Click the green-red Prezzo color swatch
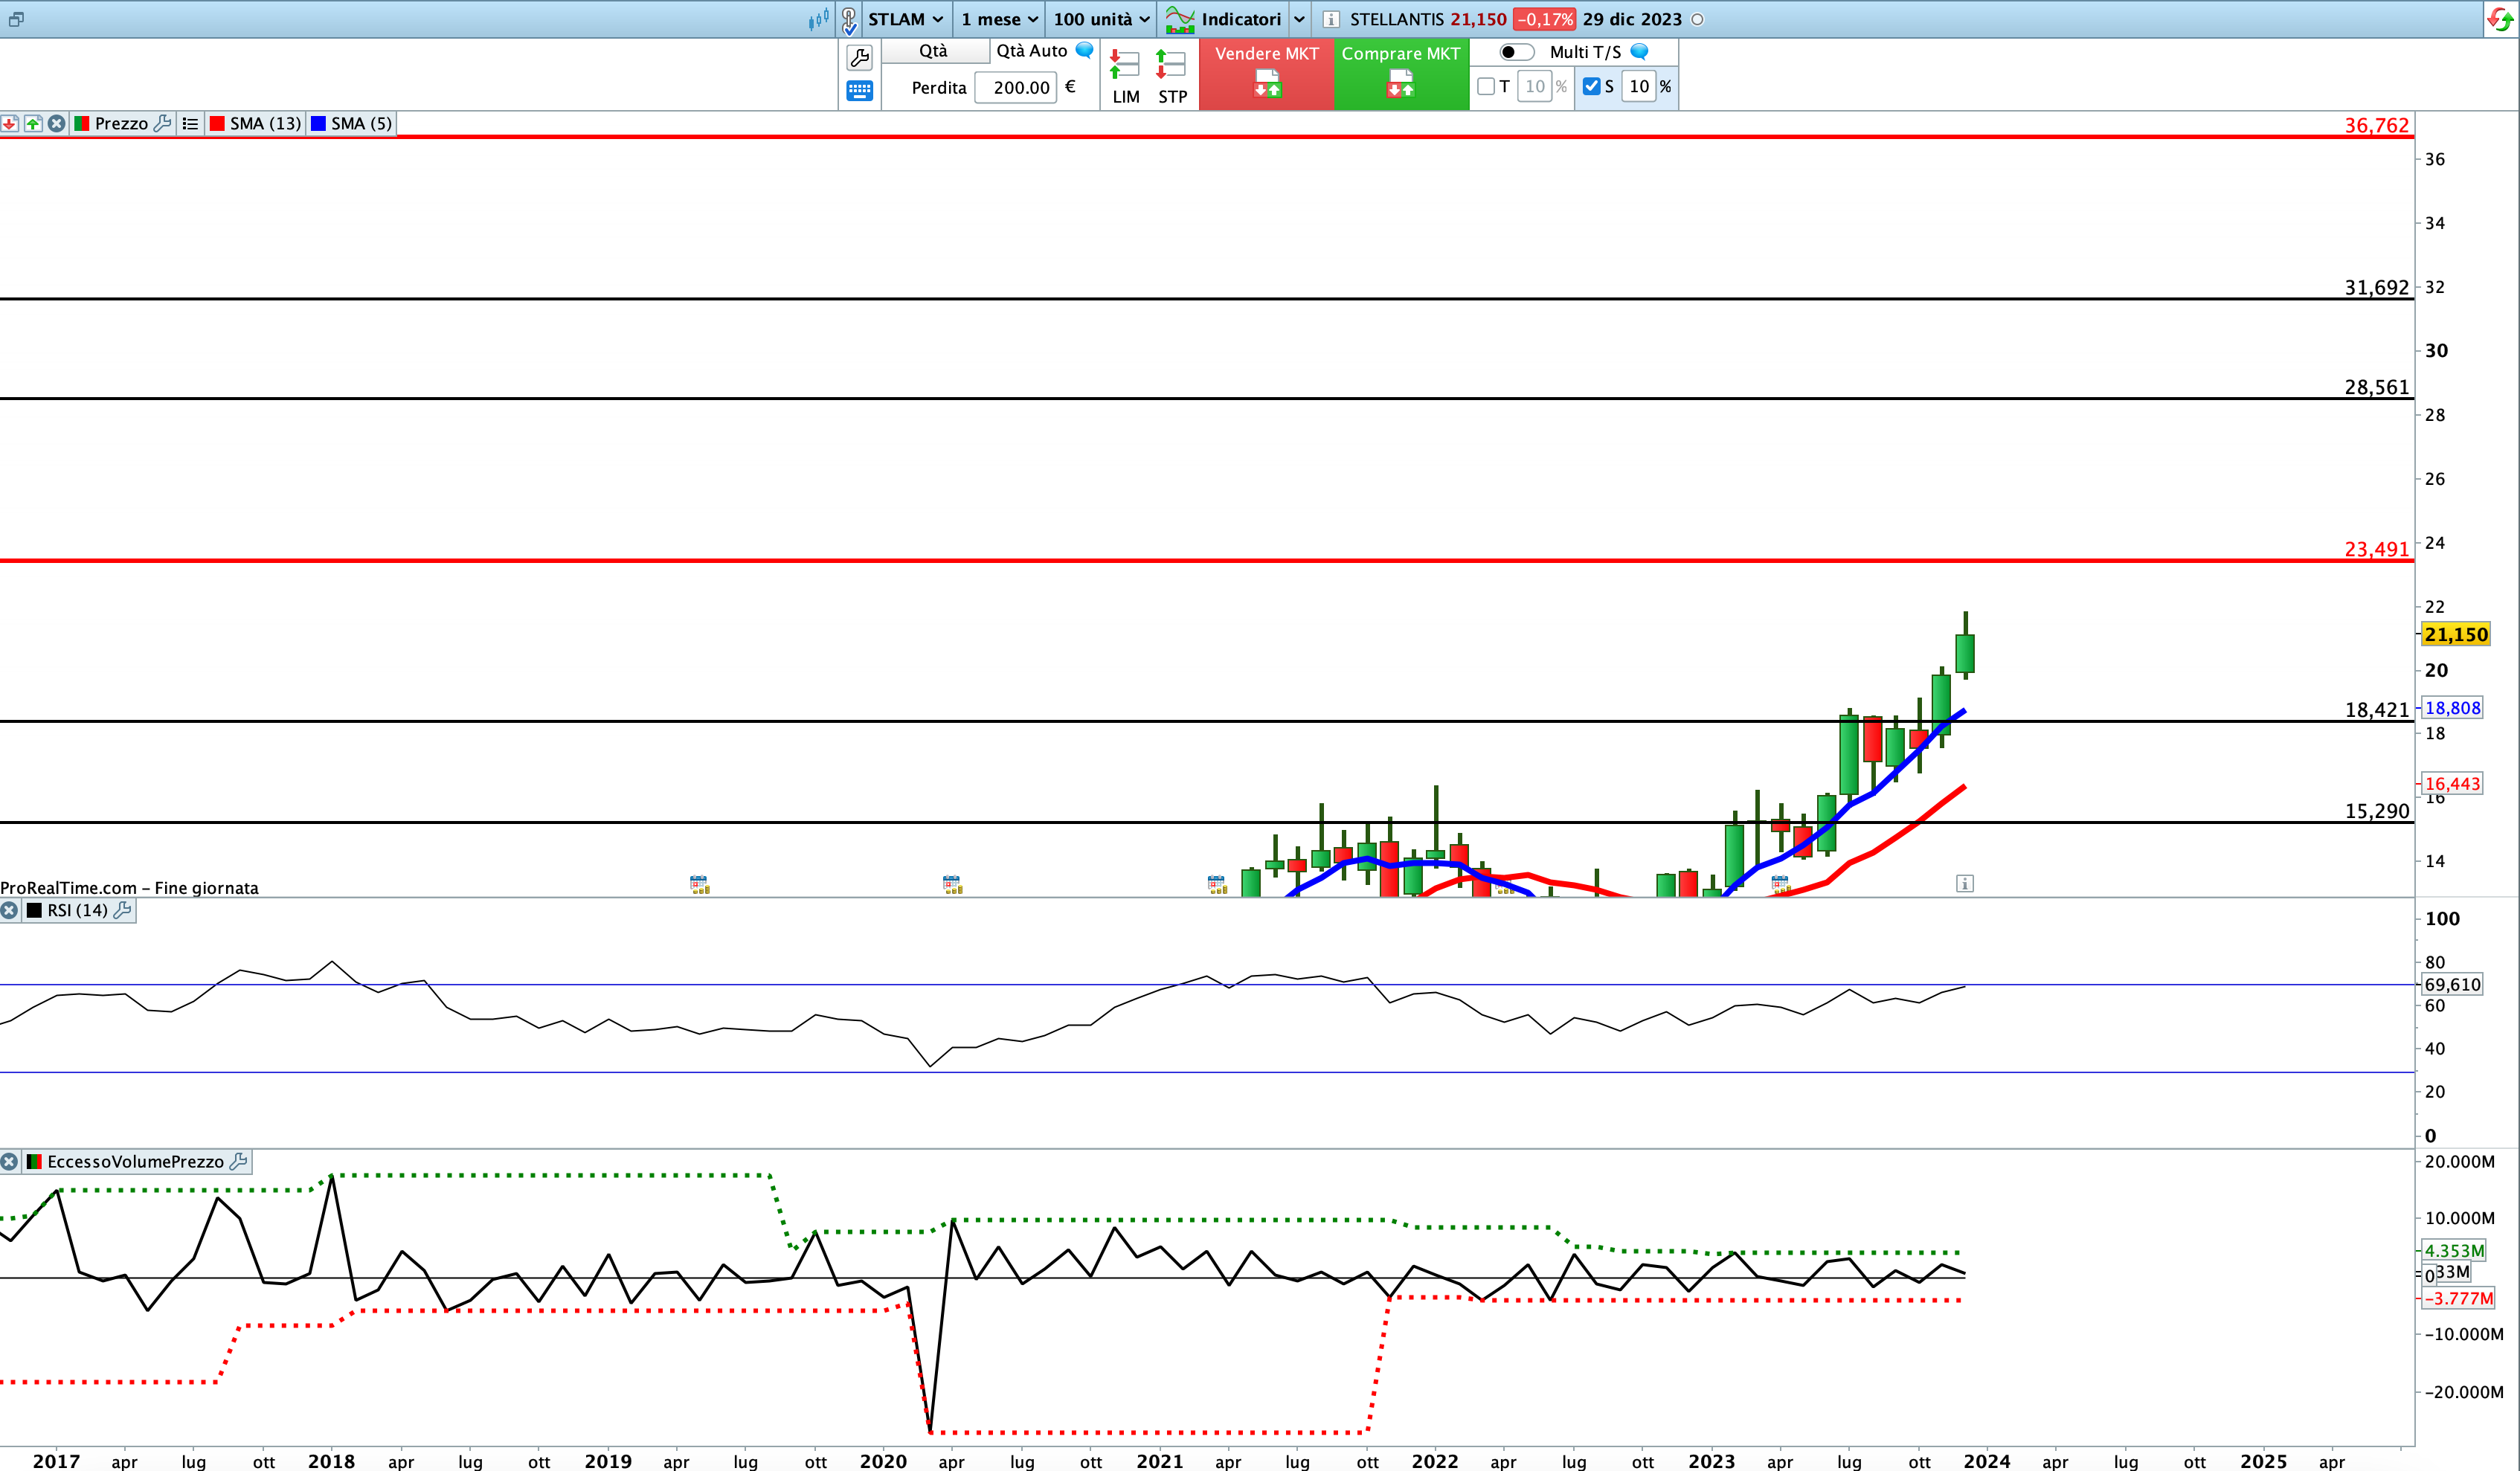2520x1471 pixels. click(82, 123)
